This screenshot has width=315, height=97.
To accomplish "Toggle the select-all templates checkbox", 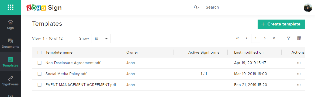I will tap(40, 53).
